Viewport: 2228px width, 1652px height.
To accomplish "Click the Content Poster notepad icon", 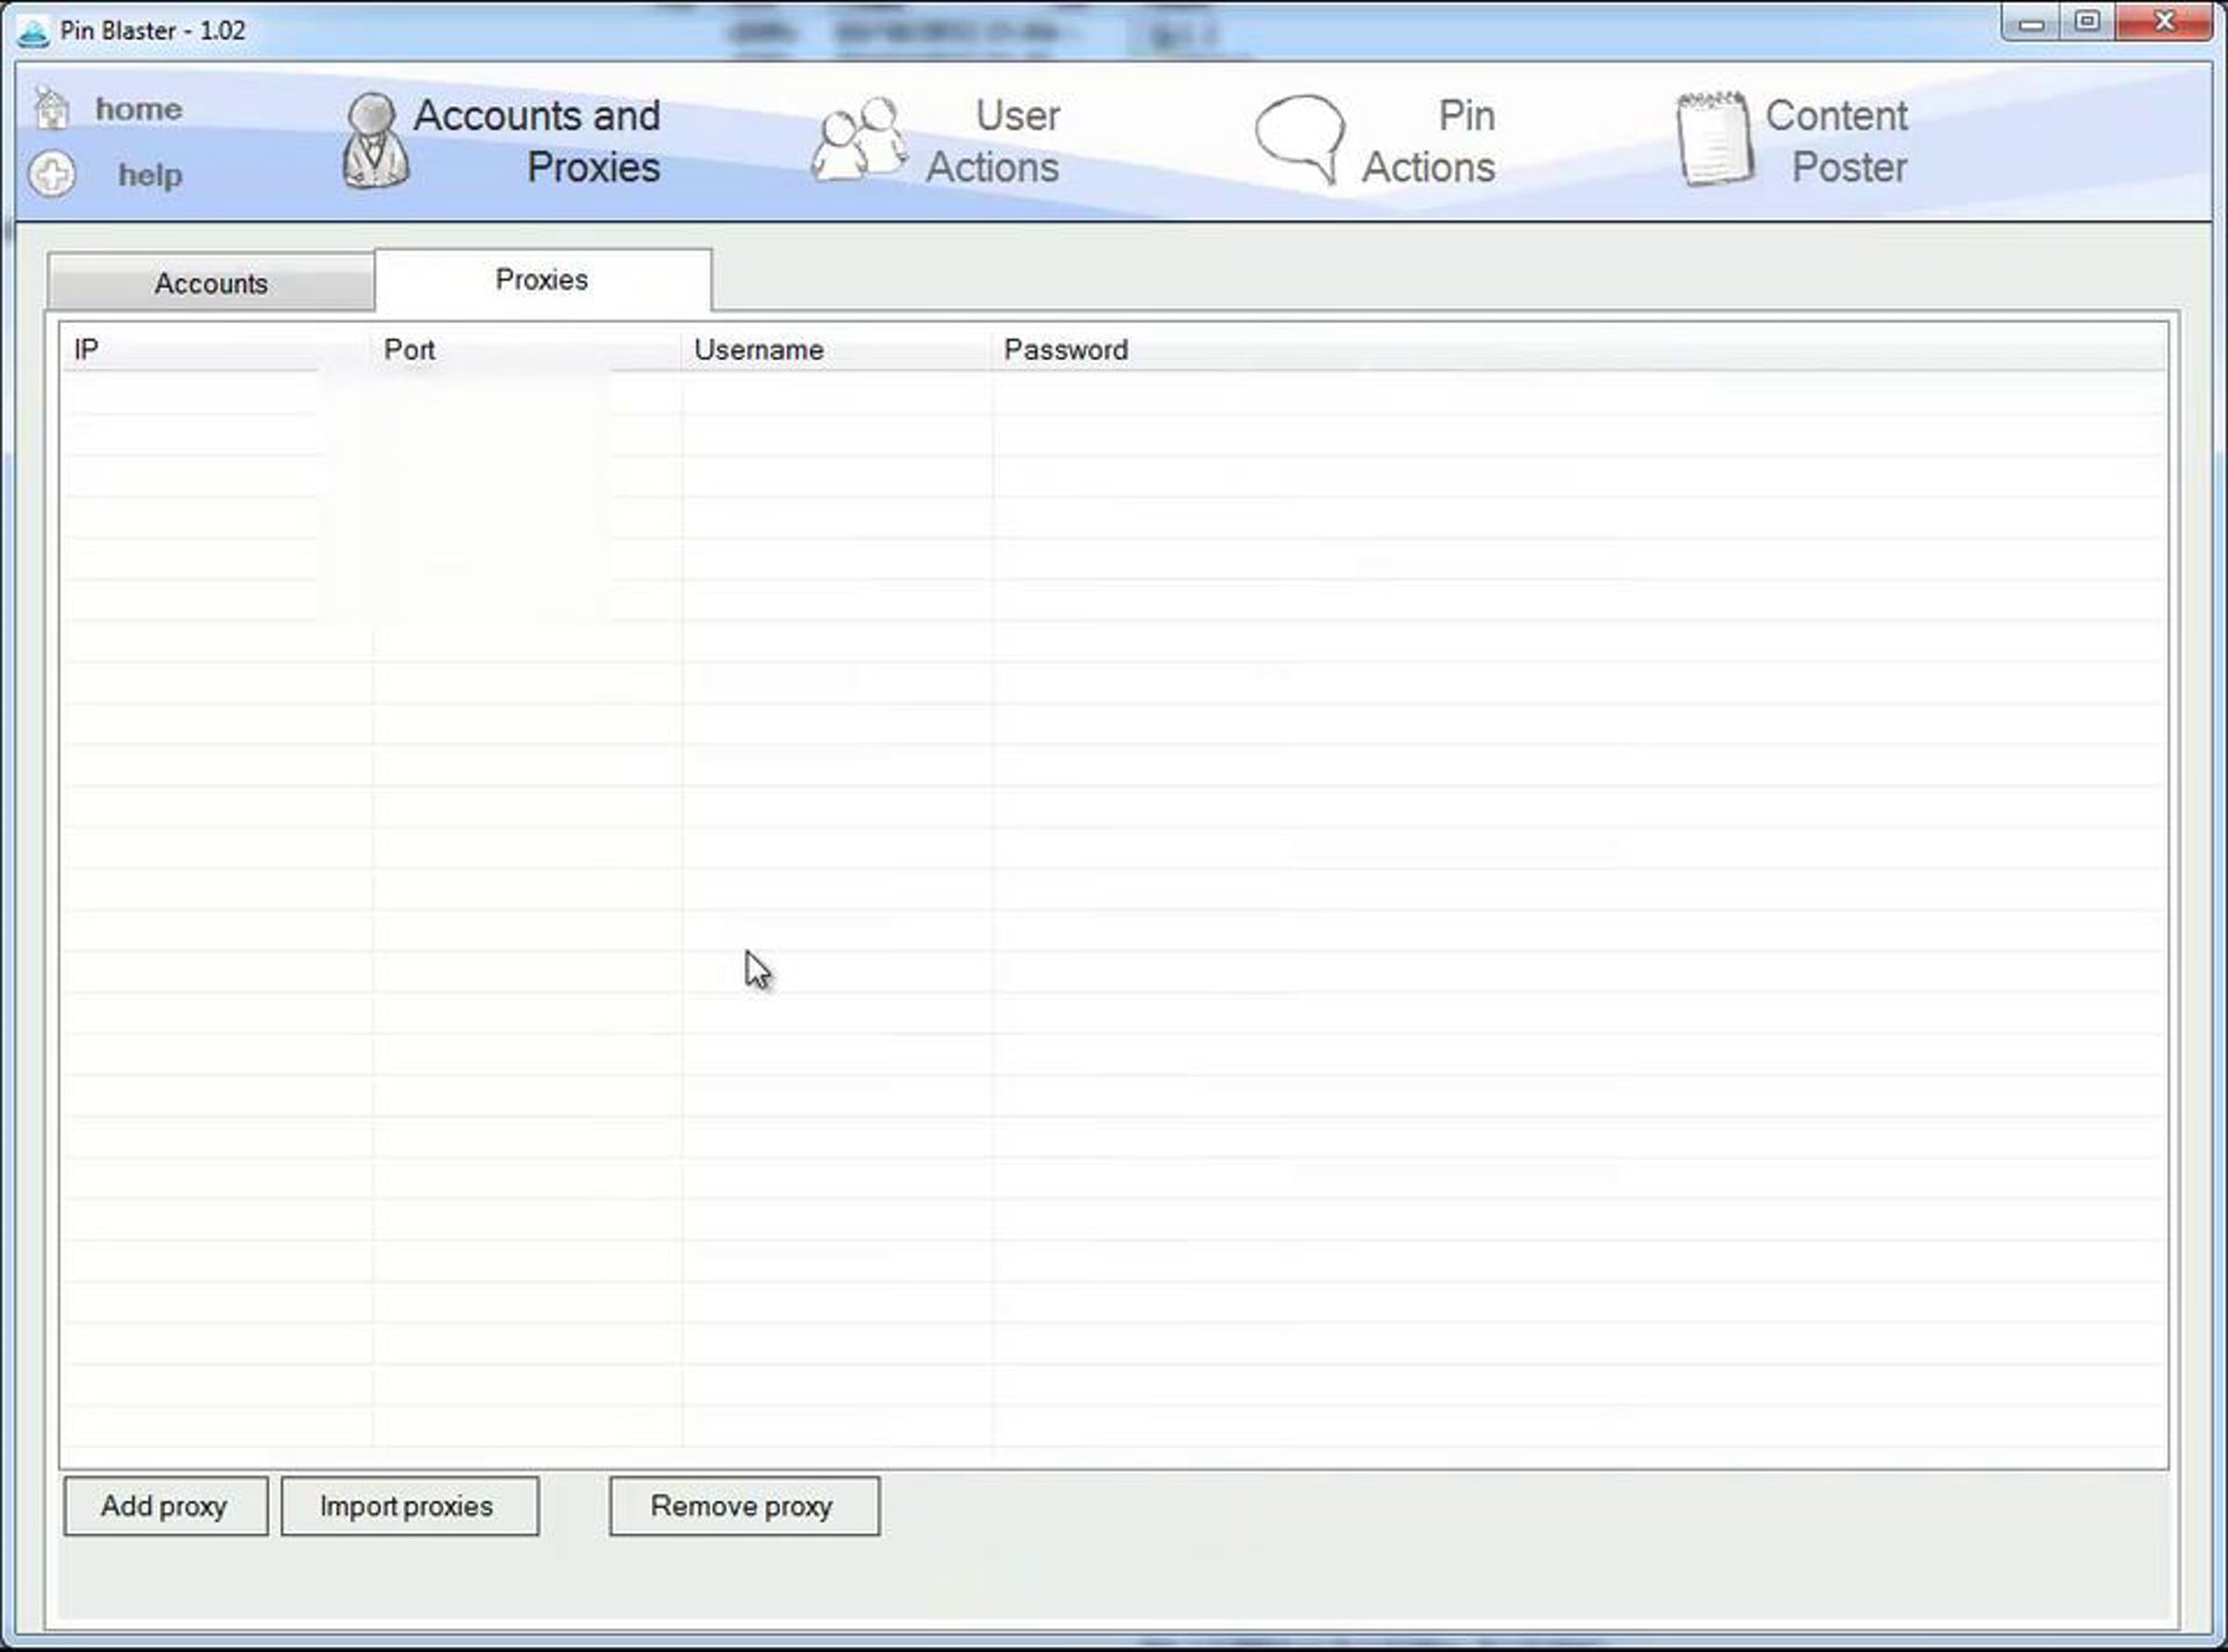I will [1714, 138].
